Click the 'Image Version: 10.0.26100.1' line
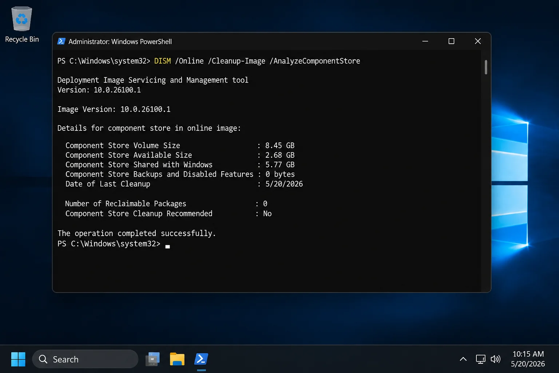559x373 pixels. (x=114, y=109)
